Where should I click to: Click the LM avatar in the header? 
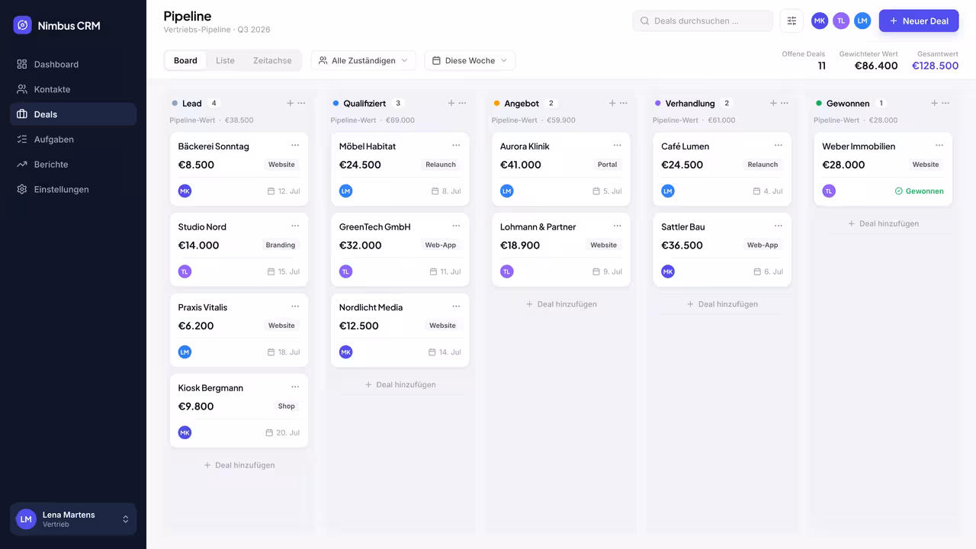[862, 21]
